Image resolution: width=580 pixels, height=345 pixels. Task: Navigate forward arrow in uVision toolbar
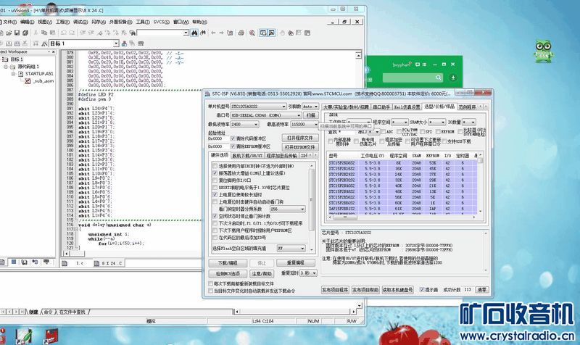click(221, 33)
